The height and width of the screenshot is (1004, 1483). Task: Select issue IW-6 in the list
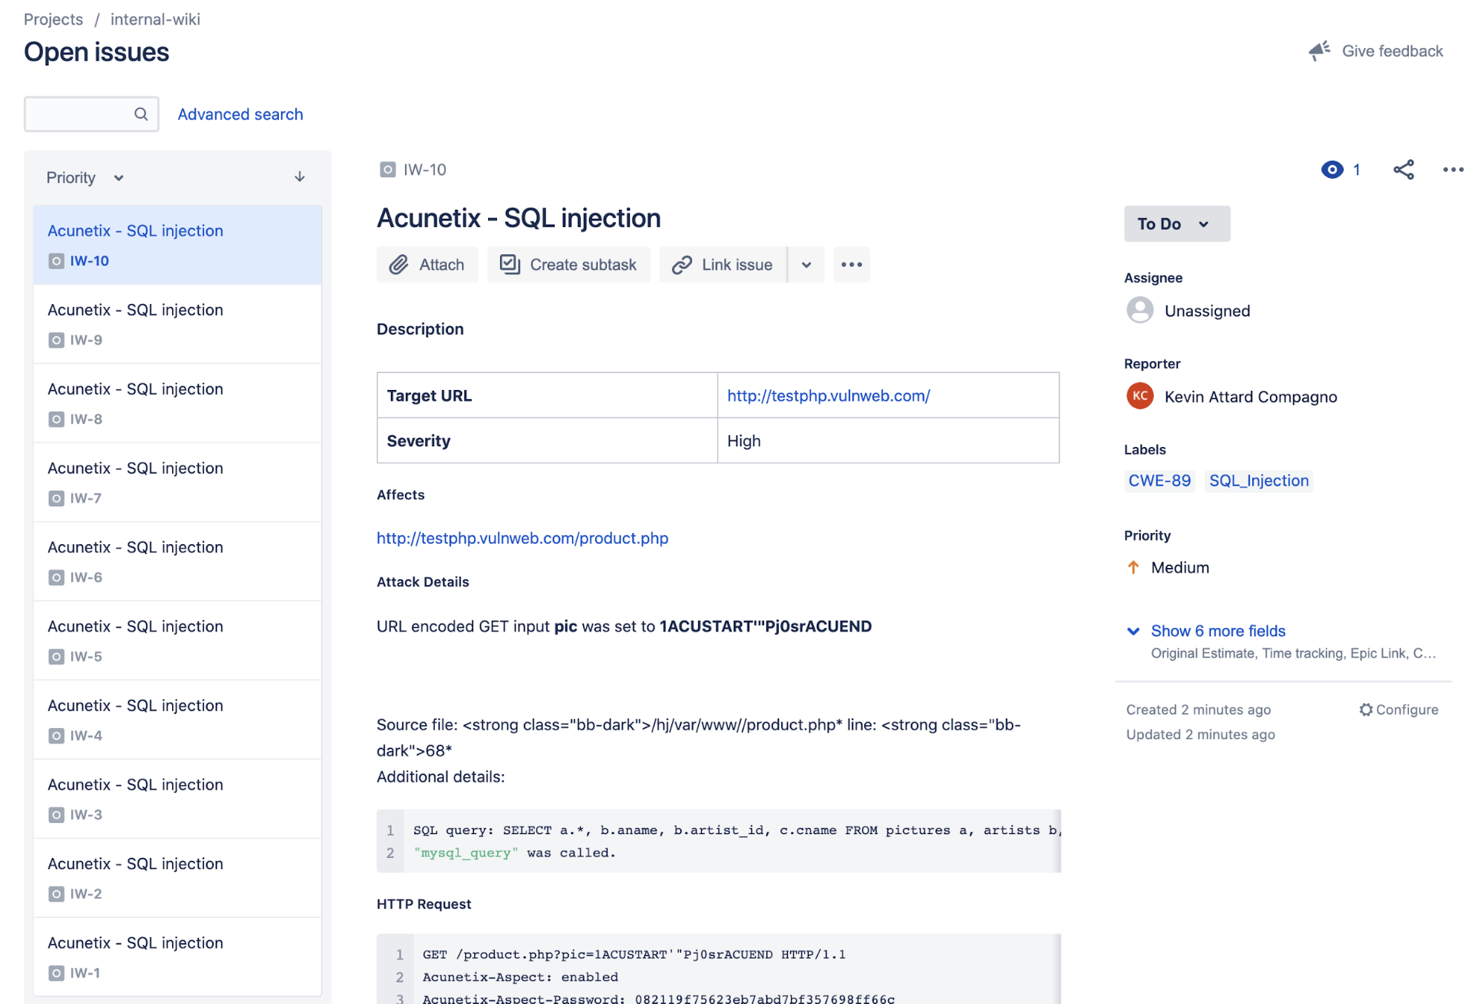click(x=177, y=561)
